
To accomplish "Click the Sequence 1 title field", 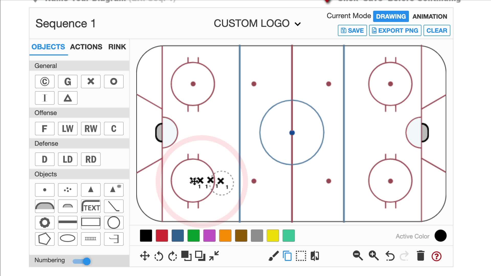I will click(x=65, y=24).
